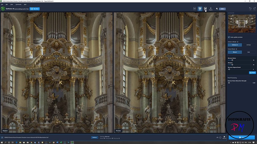Click the taskbar clock showing 21:04

(250, 142)
